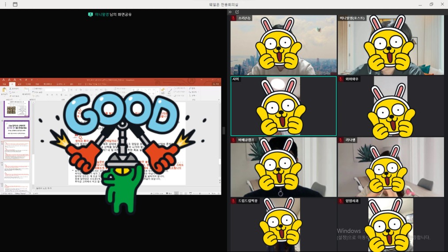Open the Animations tab in shared PowerPoint

[48, 84]
